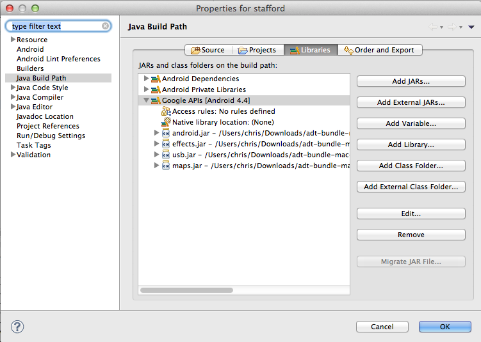
Task: Click the forward navigation arrow icon
Action: click(452, 27)
